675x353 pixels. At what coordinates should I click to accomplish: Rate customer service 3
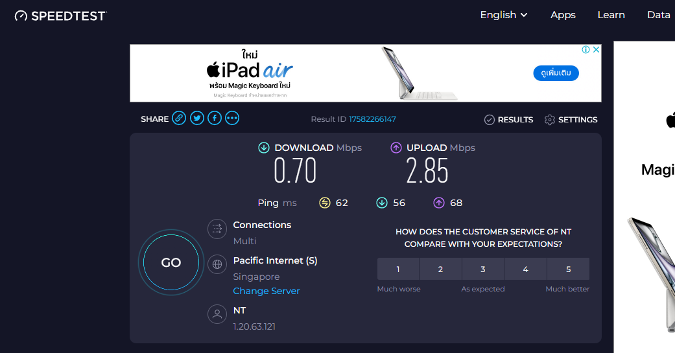(x=483, y=269)
